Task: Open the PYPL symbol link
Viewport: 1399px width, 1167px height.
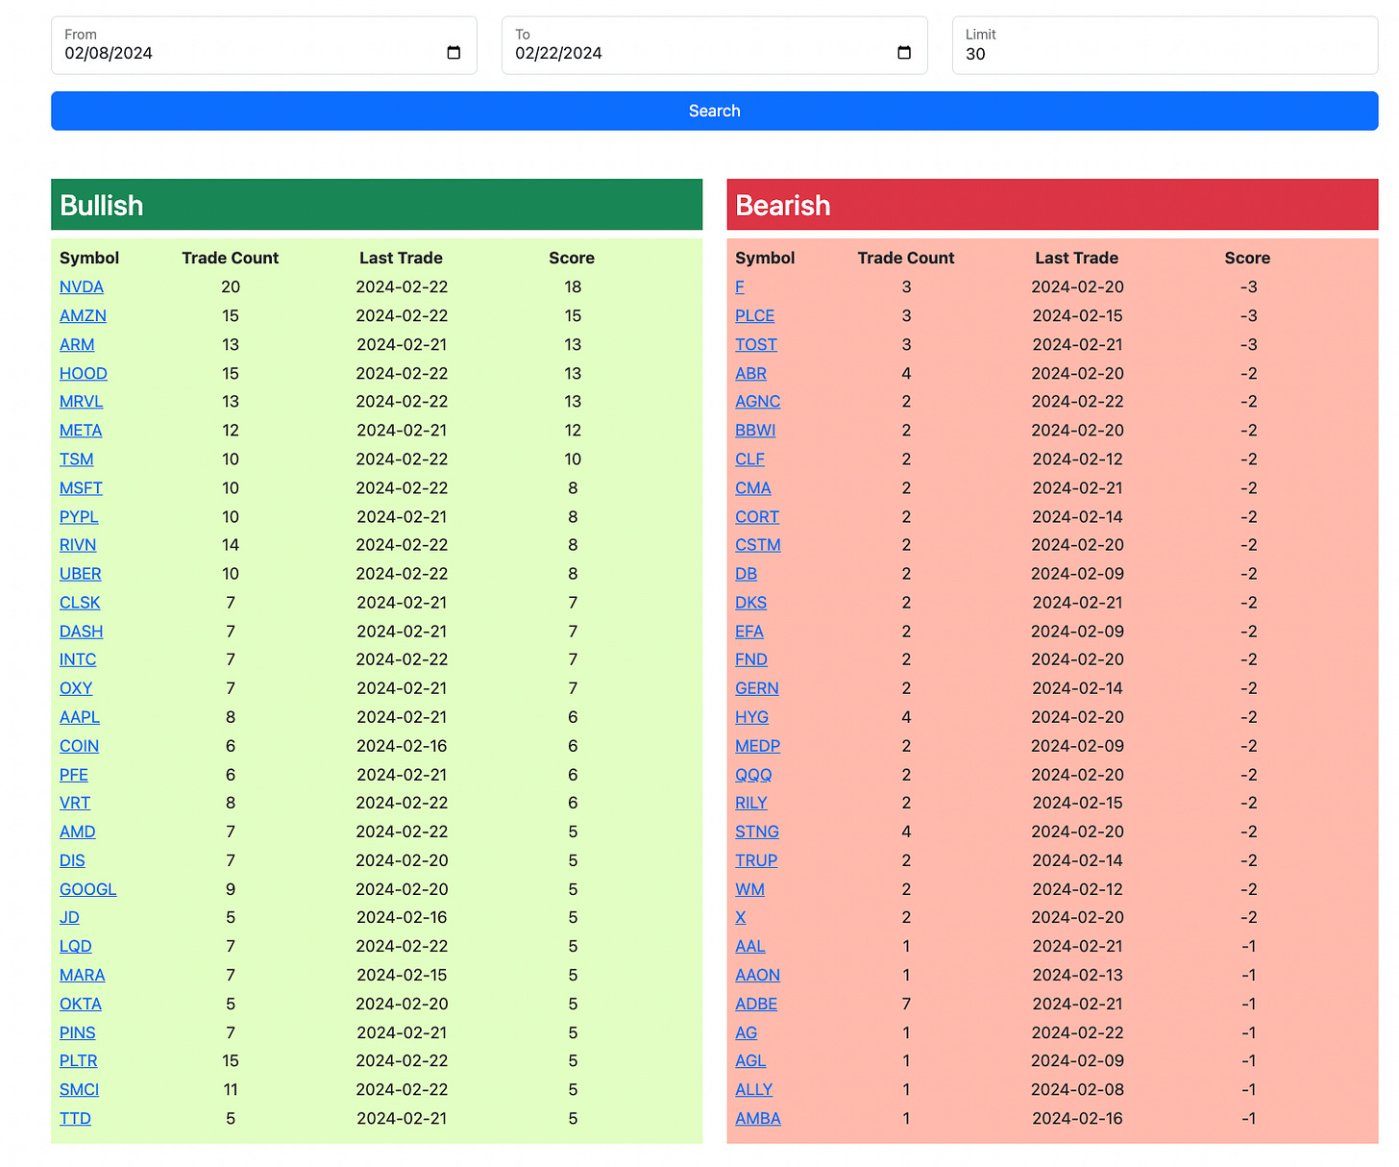Action: pos(79,517)
